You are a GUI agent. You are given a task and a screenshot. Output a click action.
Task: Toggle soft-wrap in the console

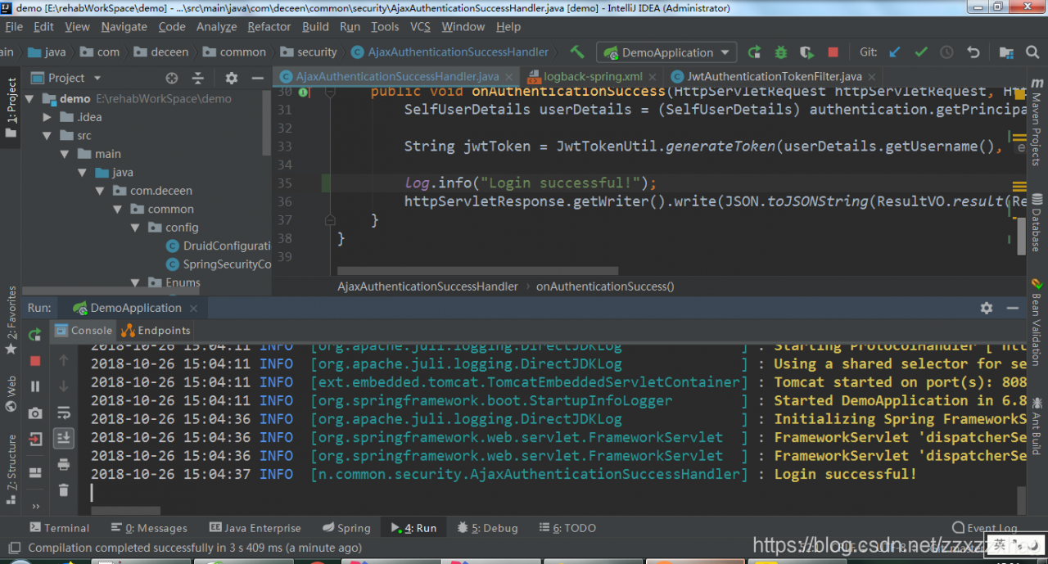click(64, 413)
